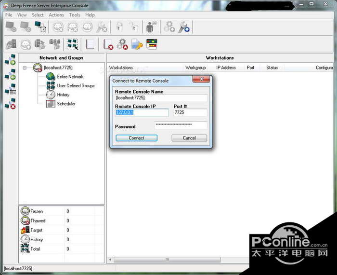Click the Remote Console Name field
This screenshot has height=275, width=337.
pos(161,98)
